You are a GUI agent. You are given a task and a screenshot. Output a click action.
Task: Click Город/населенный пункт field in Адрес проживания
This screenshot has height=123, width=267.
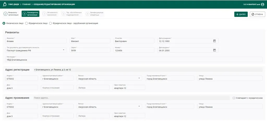(169, 106)
